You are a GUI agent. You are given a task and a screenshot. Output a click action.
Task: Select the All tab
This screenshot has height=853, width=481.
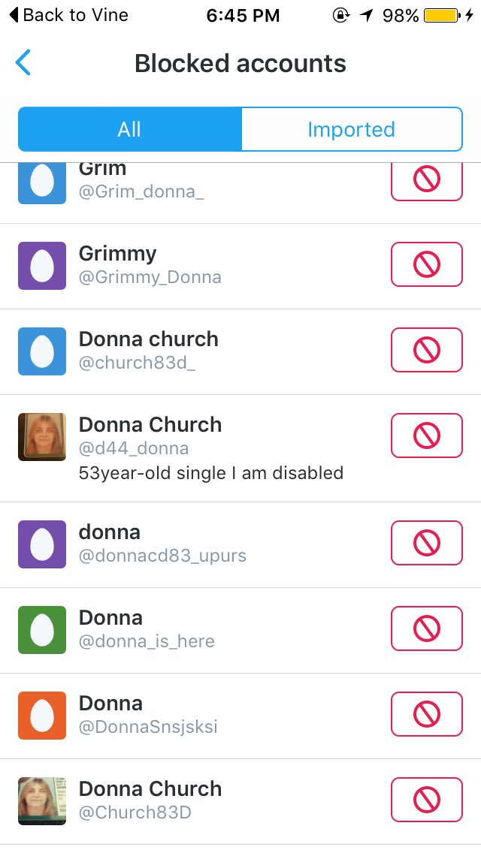click(130, 129)
